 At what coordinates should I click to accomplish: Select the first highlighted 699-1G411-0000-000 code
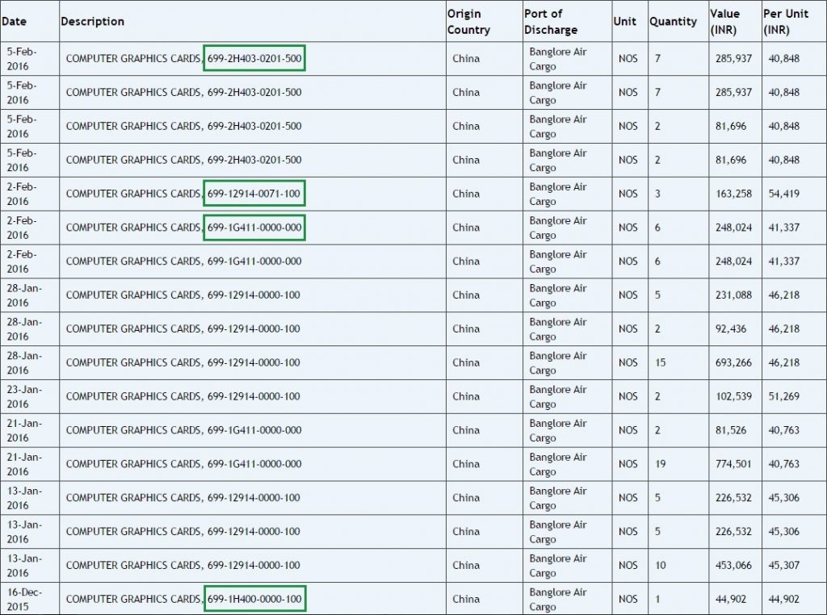[x=254, y=227]
